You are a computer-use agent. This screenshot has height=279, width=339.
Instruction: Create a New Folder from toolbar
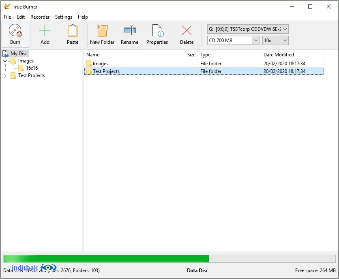(x=102, y=34)
